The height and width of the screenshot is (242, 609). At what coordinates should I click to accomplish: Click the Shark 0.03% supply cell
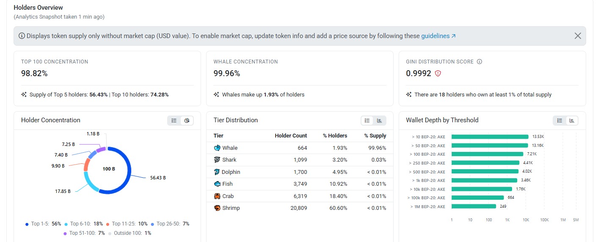[379, 160]
